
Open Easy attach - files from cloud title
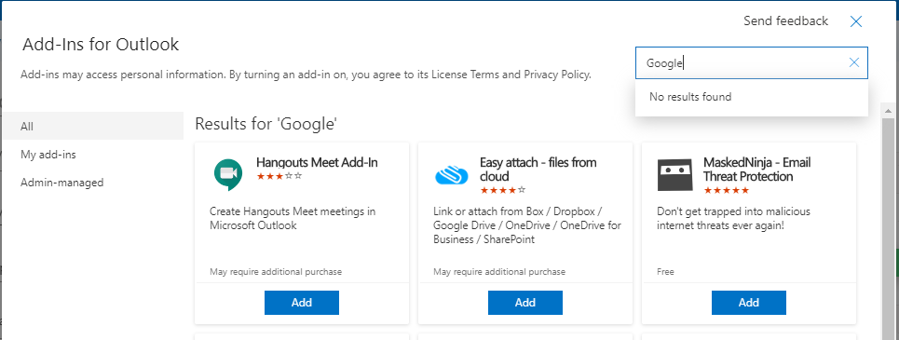pos(538,170)
